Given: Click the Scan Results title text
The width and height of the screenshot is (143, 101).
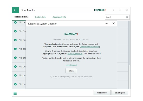Looking at the screenshot, I should (28, 10).
